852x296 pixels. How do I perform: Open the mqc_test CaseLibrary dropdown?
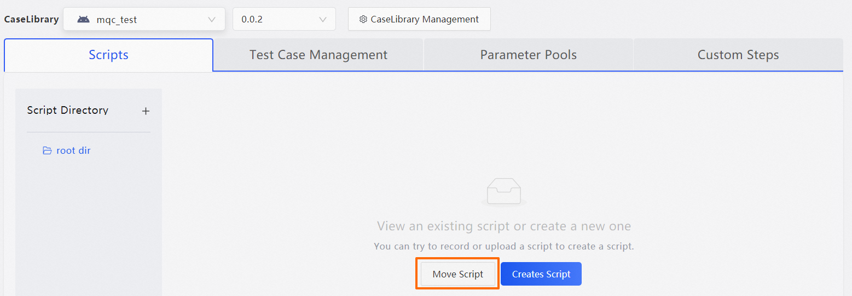point(144,19)
